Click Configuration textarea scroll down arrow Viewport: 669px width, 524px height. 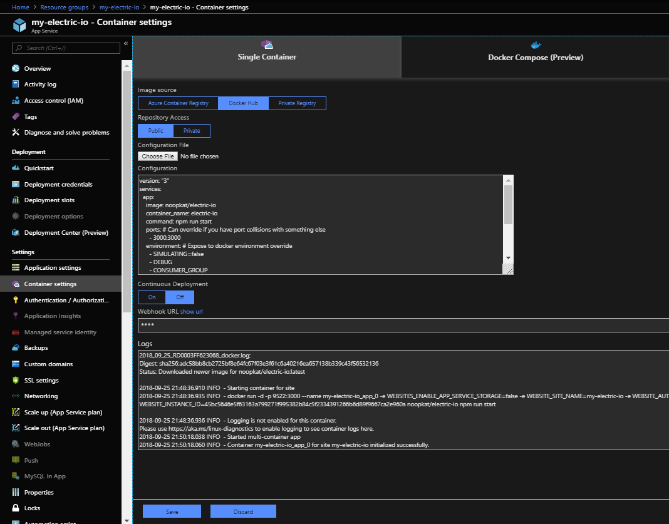click(508, 257)
